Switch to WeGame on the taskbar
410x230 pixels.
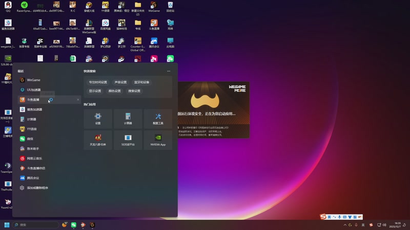pos(92,225)
